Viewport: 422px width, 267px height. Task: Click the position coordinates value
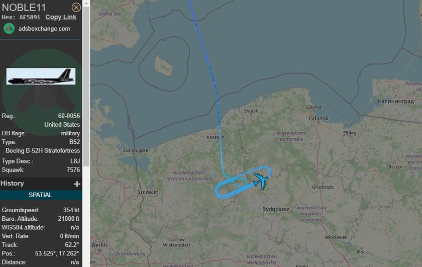pos(57,253)
